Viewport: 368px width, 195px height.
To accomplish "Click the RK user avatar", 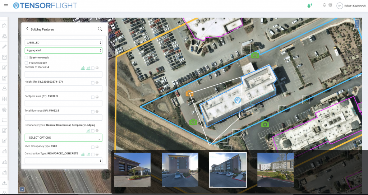I will click(339, 6).
